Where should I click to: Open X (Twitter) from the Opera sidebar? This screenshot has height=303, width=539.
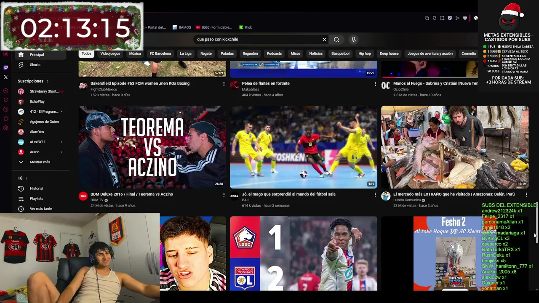[x=5, y=77]
